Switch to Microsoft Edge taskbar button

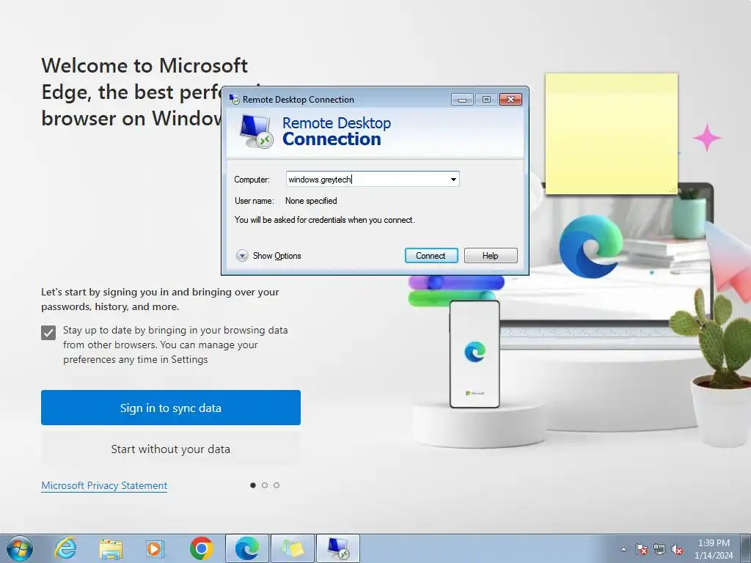pos(247,548)
